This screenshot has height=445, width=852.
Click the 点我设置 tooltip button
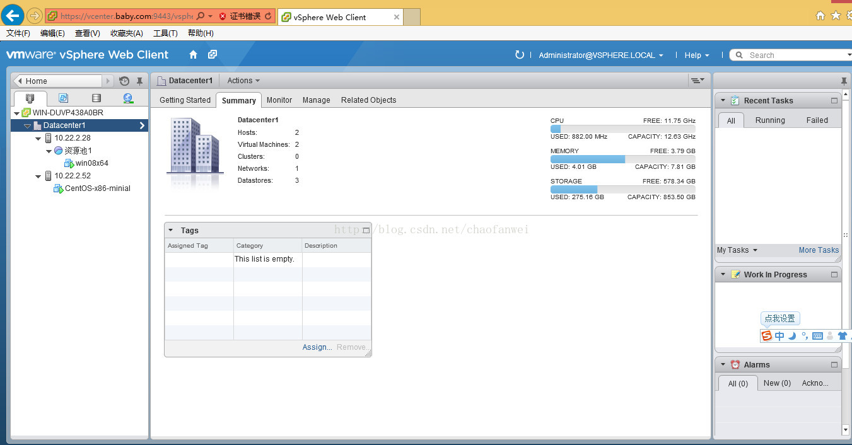(x=780, y=318)
